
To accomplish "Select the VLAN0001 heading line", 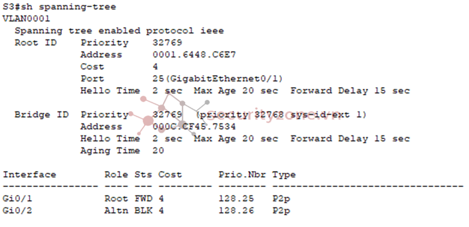I will coord(26,19).
